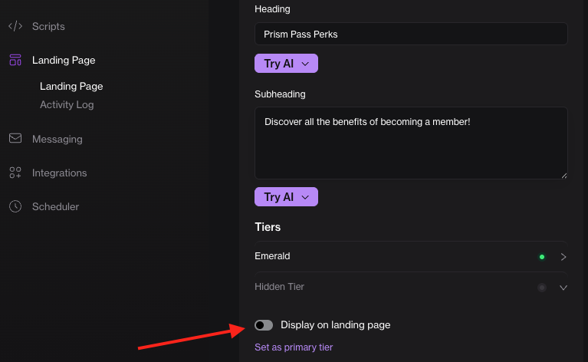Click the Landing Page layout icon
588x362 pixels.
click(15, 60)
